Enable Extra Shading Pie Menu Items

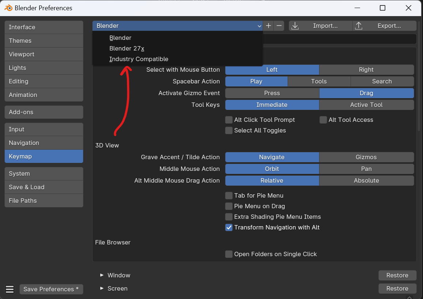229,217
